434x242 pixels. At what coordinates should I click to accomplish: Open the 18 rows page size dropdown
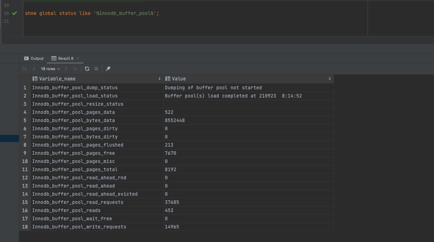[50, 69]
